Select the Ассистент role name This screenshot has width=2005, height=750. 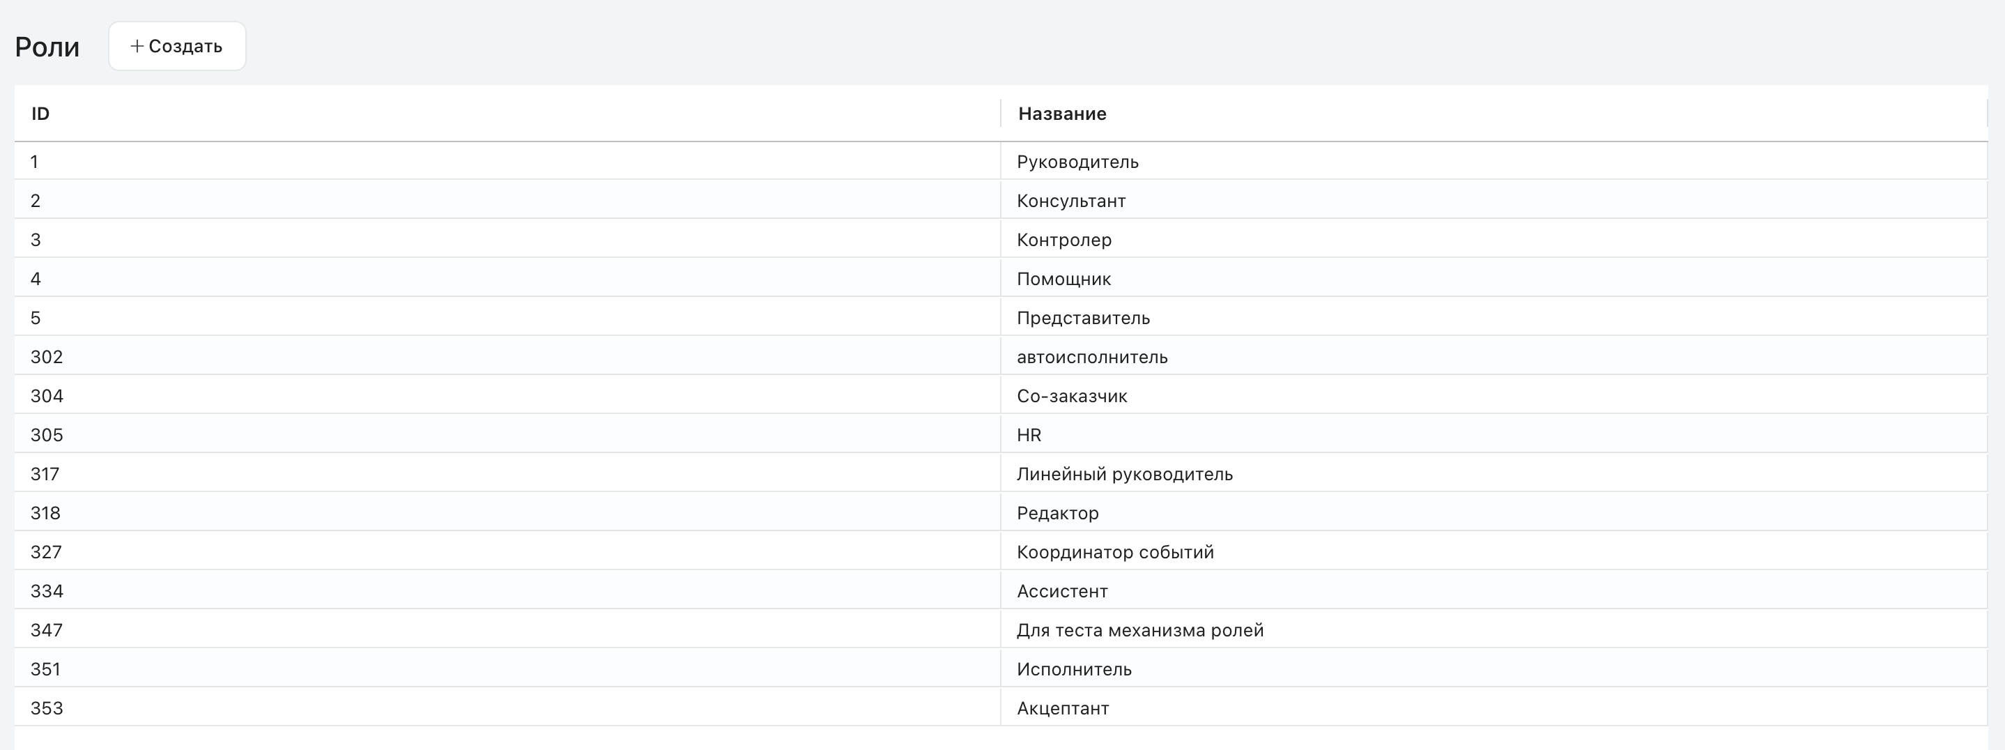1061,590
